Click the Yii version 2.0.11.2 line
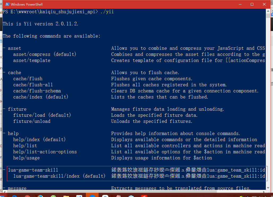 point(41,24)
